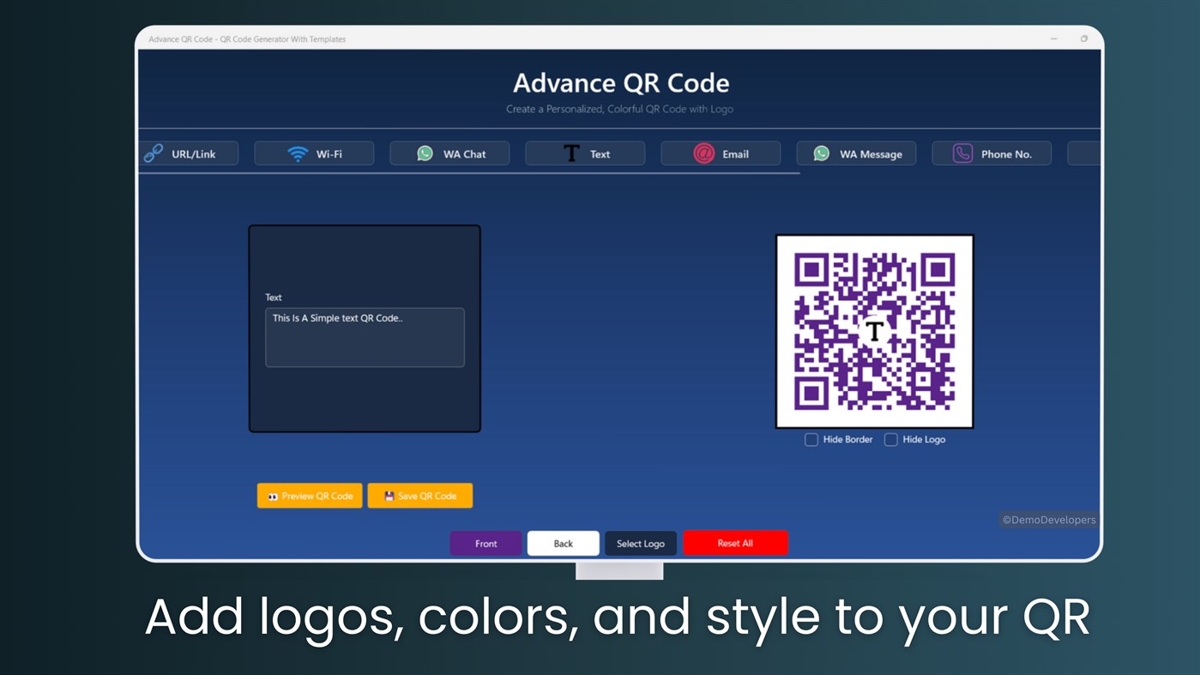Click the Front color button
Image resolution: width=1200 pixels, height=675 pixels.
(485, 542)
